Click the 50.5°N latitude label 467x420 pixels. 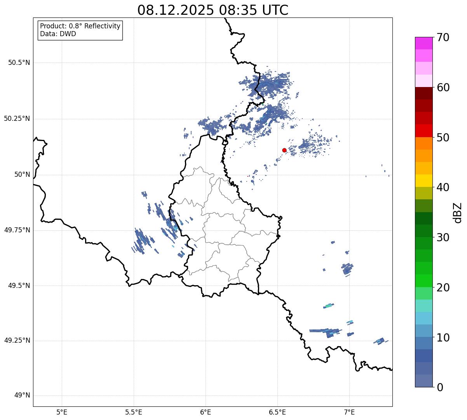click(19, 63)
